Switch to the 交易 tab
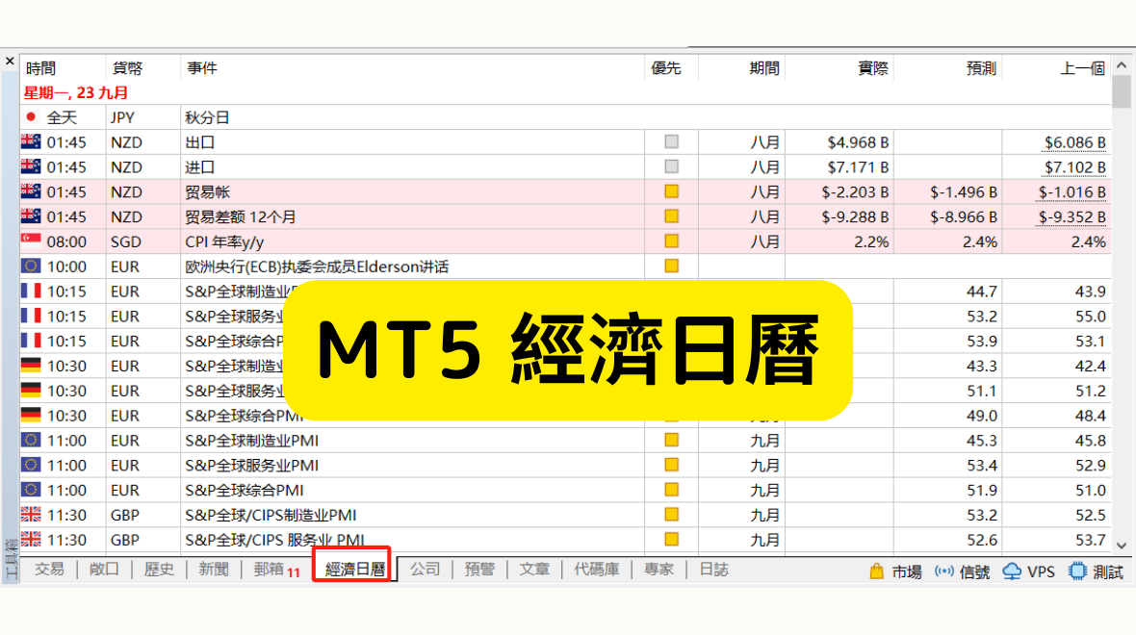 pyautogui.click(x=49, y=570)
